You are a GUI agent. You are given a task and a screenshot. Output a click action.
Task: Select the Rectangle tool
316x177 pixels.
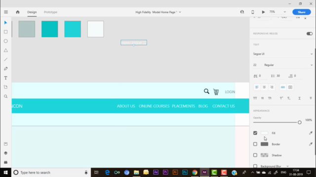tap(5, 32)
